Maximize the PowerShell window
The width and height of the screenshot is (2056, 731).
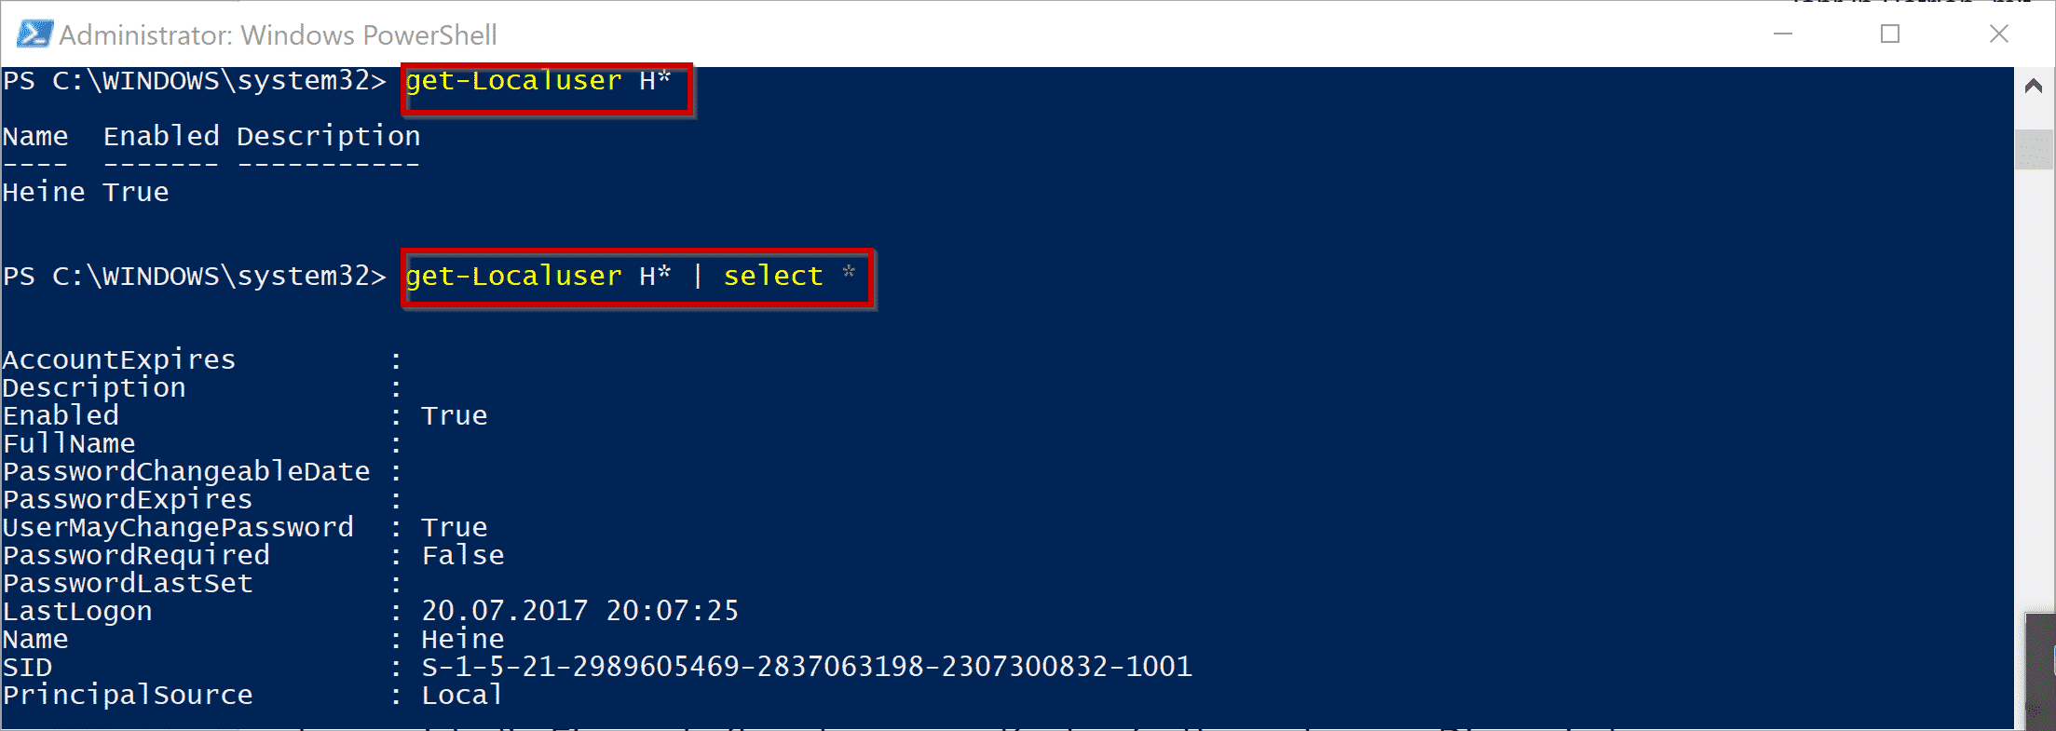pyautogui.click(x=1890, y=34)
